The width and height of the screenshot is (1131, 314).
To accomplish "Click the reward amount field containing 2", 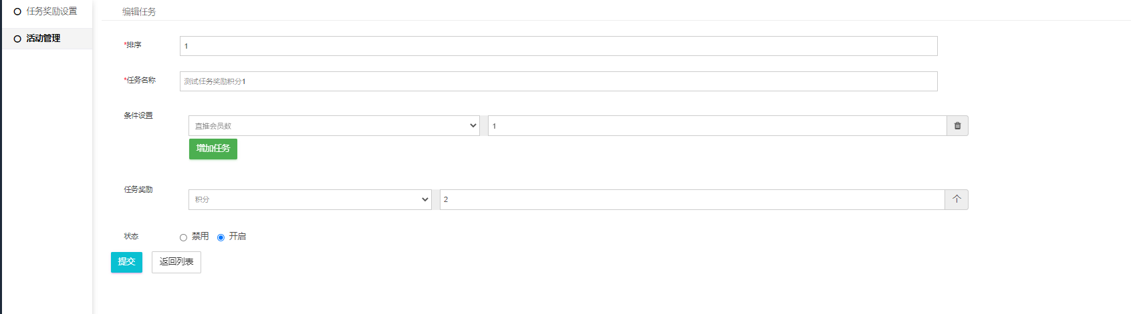I will pos(692,199).
